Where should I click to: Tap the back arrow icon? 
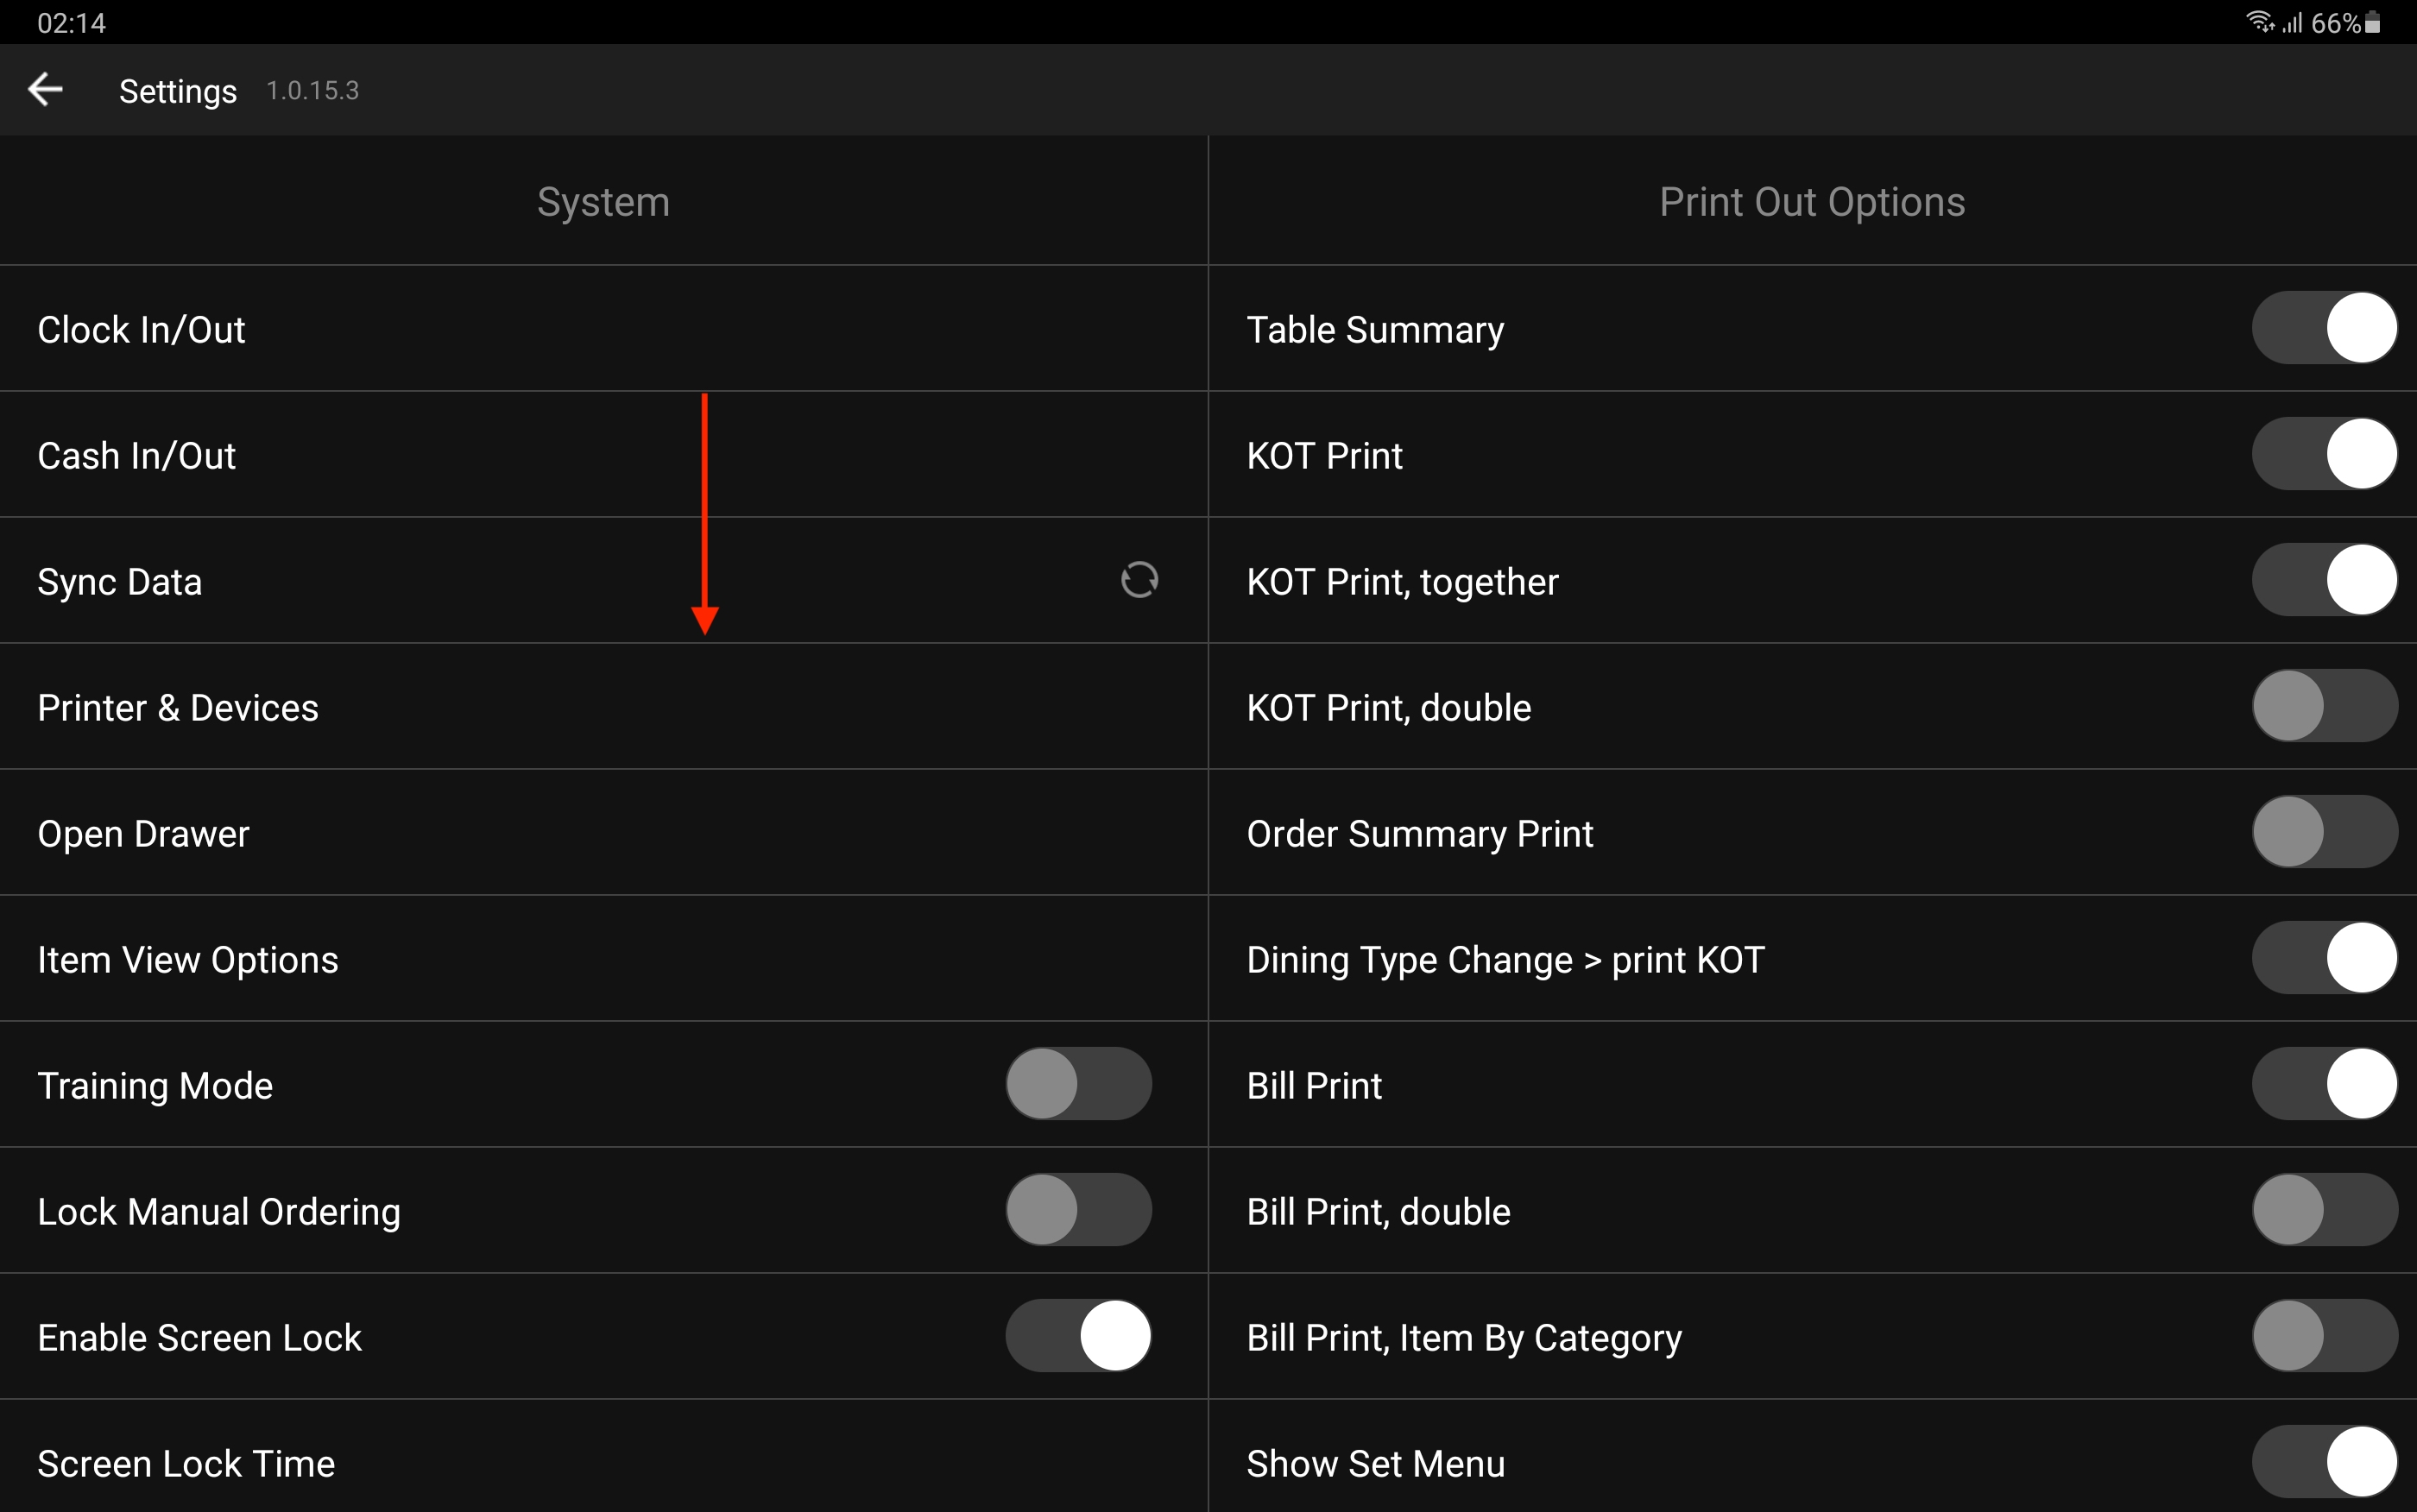45,89
